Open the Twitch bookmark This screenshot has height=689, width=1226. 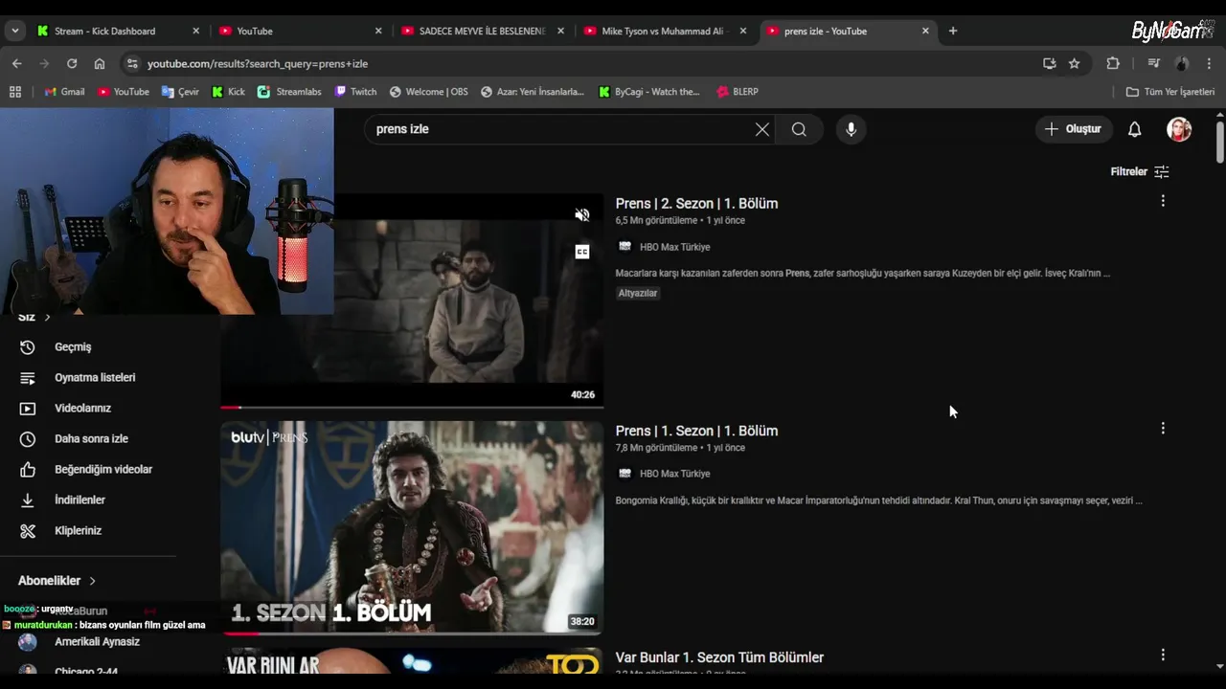(355, 92)
